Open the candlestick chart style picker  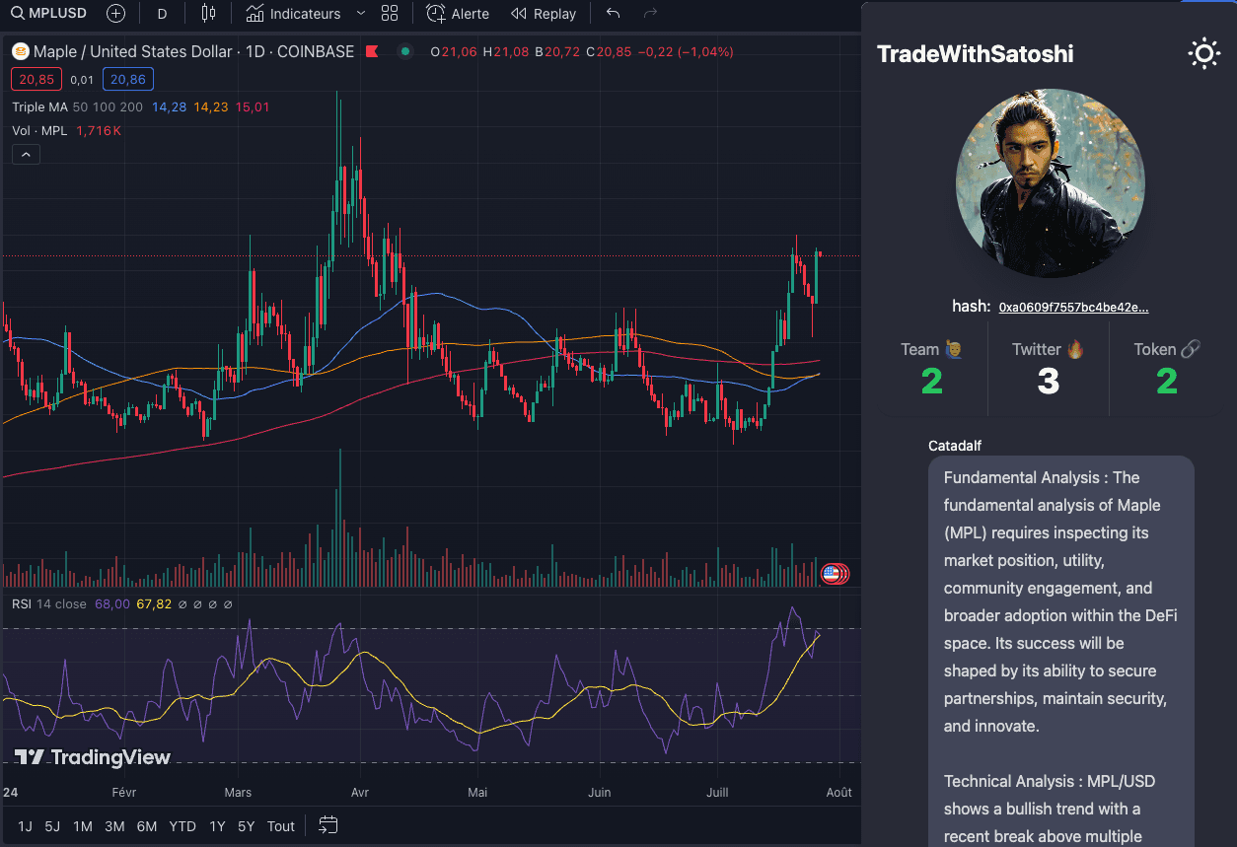point(207,14)
